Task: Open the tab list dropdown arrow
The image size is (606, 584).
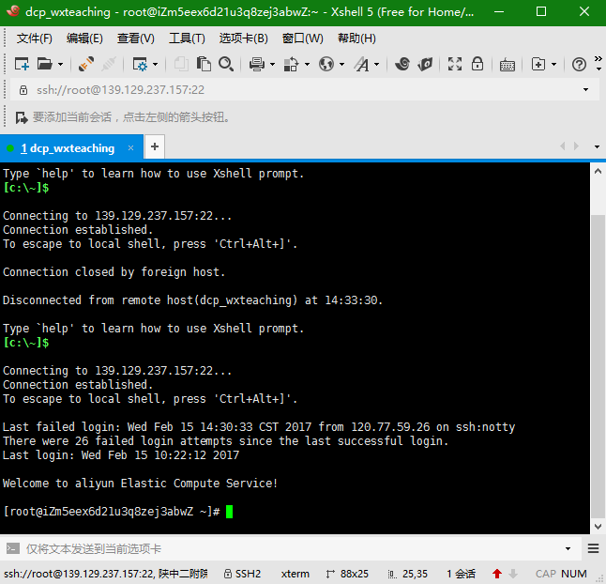Action: point(597,147)
